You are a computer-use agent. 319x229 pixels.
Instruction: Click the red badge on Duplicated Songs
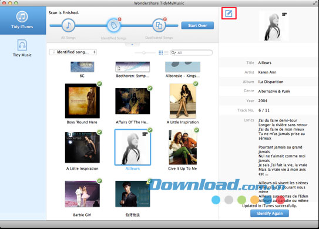point(165,19)
